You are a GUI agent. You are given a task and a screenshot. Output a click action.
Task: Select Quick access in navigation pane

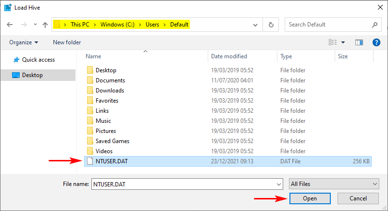[38, 60]
